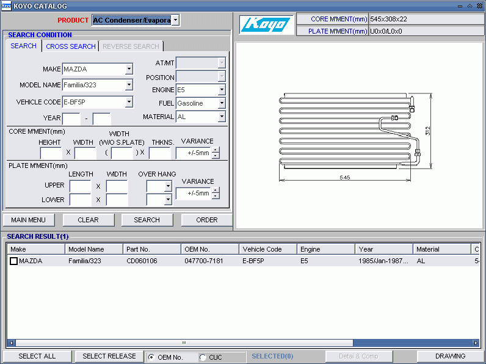Click the condenser drawing thumbnail
This screenshot has height=364, width=486.
(x=355, y=136)
